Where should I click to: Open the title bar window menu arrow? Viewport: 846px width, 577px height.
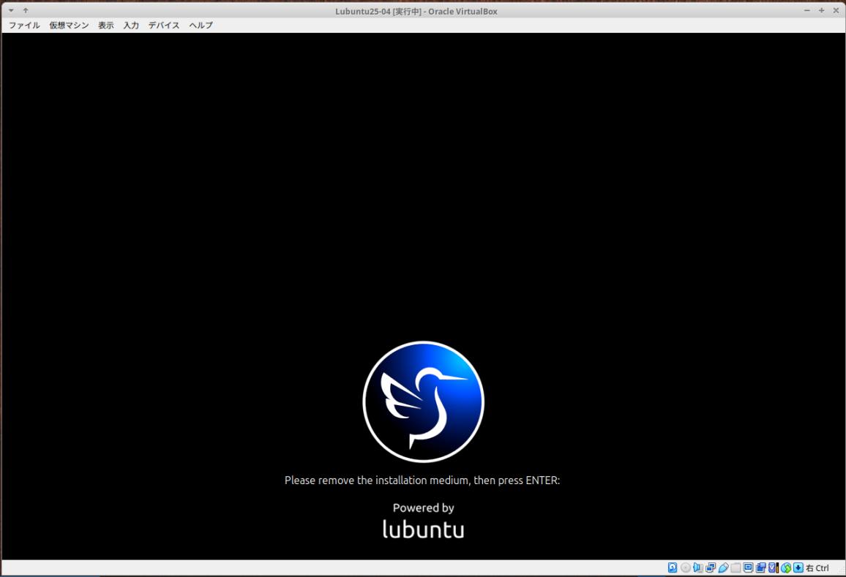pos(11,11)
